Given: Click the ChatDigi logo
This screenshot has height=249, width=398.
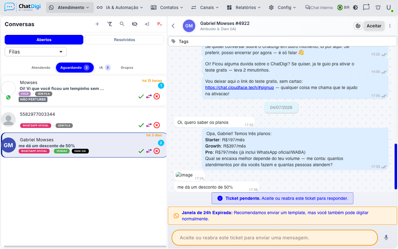Looking at the screenshot, I should point(23,7).
